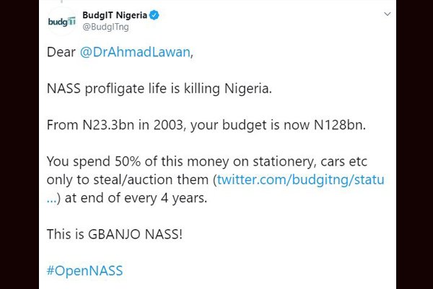Click the blue verified badge icon
The width and height of the screenshot is (433, 289).
[154, 15]
